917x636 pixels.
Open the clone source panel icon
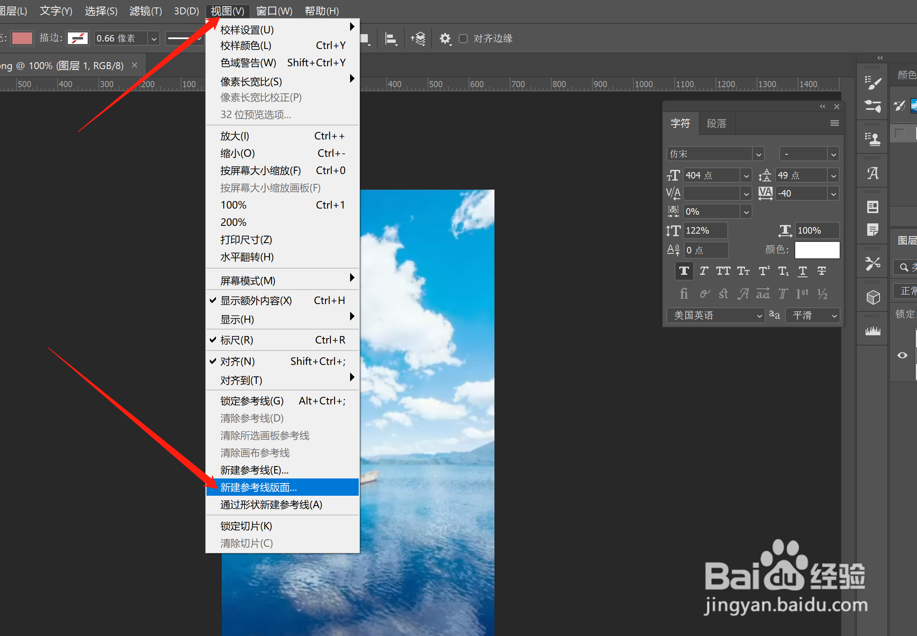(x=873, y=139)
